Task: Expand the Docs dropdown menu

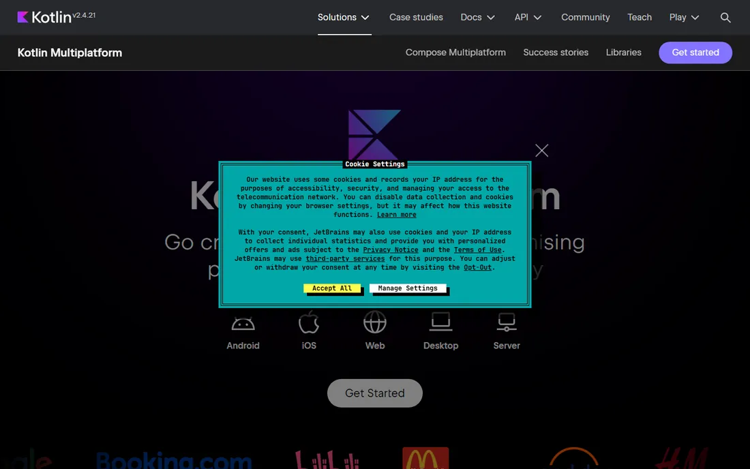Action: [477, 17]
